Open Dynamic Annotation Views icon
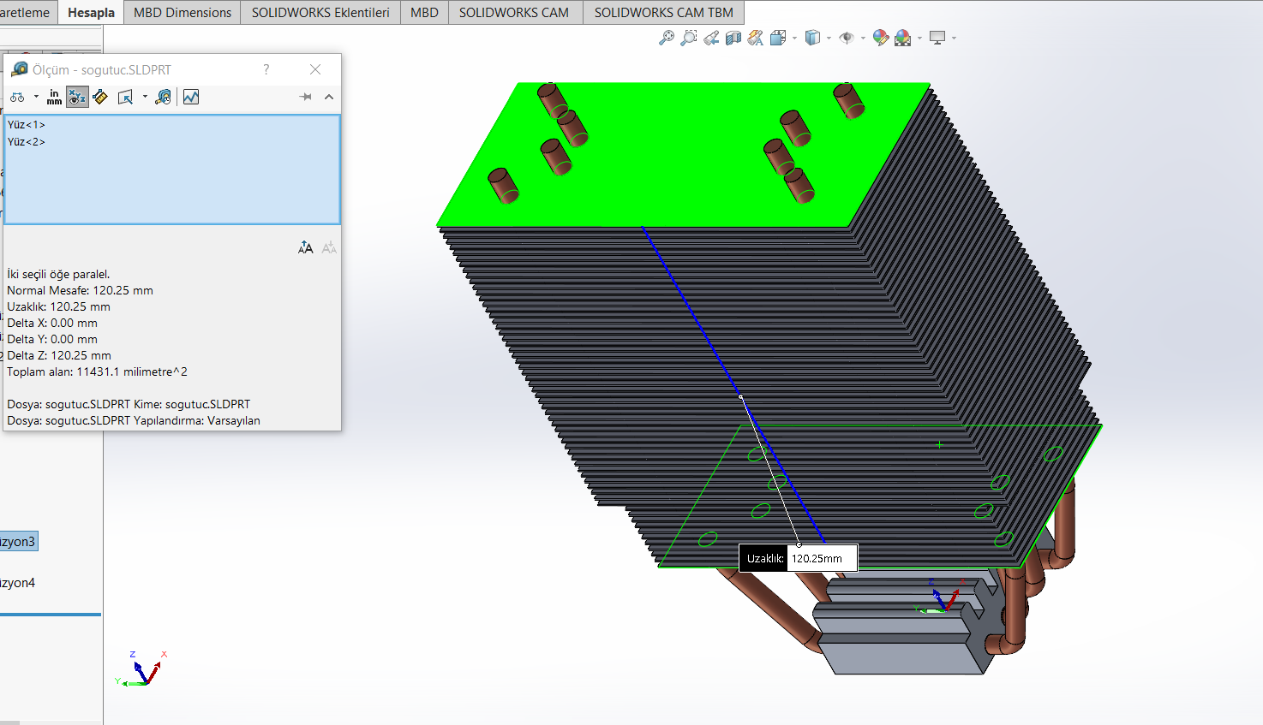This screenshot has height=725, width=1263. tap(755, 38)
